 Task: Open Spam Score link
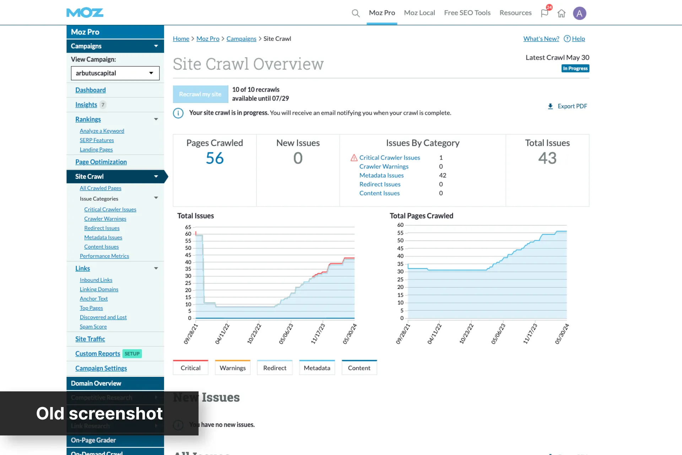[x=93, y=327]
